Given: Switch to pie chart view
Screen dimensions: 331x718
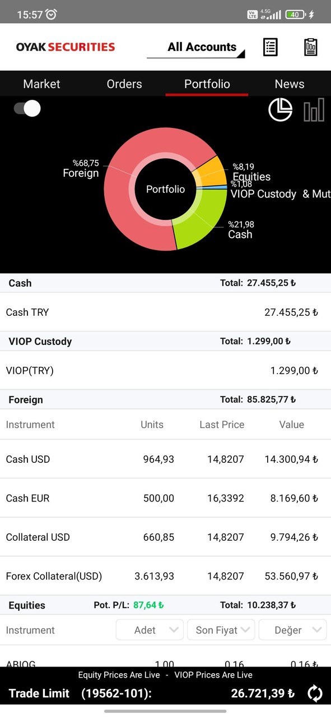Looking at the screenshot, I should pos(280,110).
